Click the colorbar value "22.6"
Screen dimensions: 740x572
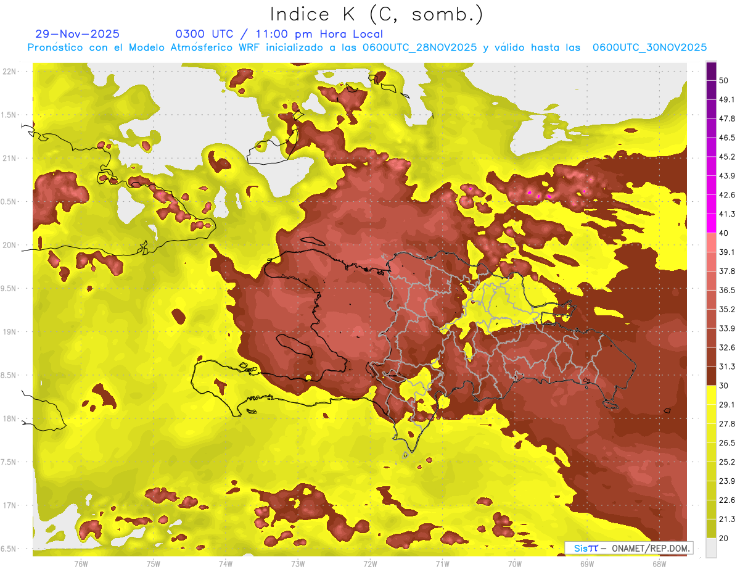726,500
